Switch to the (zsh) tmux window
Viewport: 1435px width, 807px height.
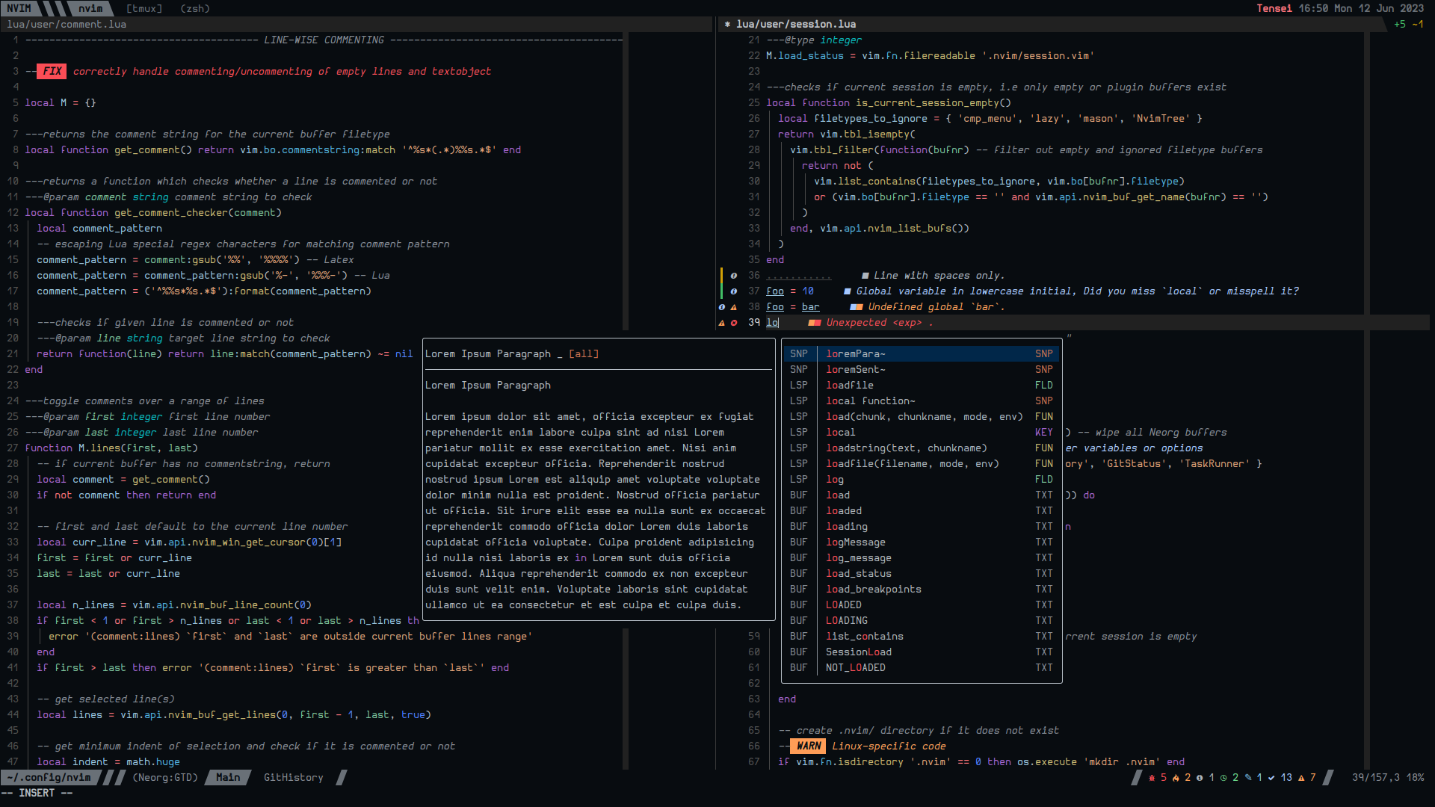point(194,8)
